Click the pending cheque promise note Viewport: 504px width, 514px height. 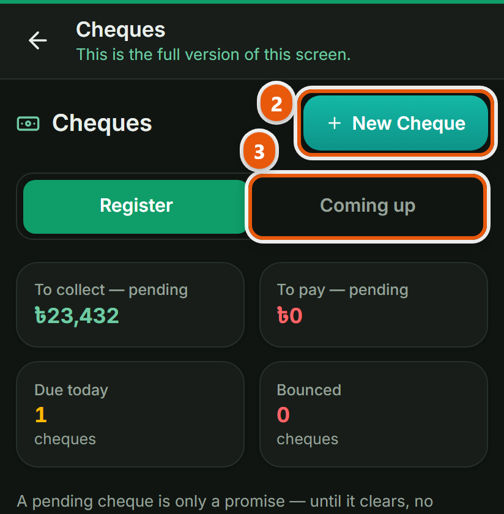tap(225, 502)
